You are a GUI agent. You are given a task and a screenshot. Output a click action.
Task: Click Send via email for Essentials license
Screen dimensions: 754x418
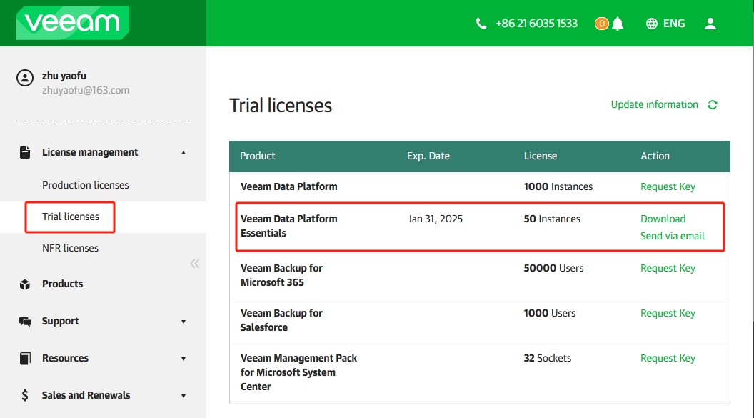click(x=673, y=237)
